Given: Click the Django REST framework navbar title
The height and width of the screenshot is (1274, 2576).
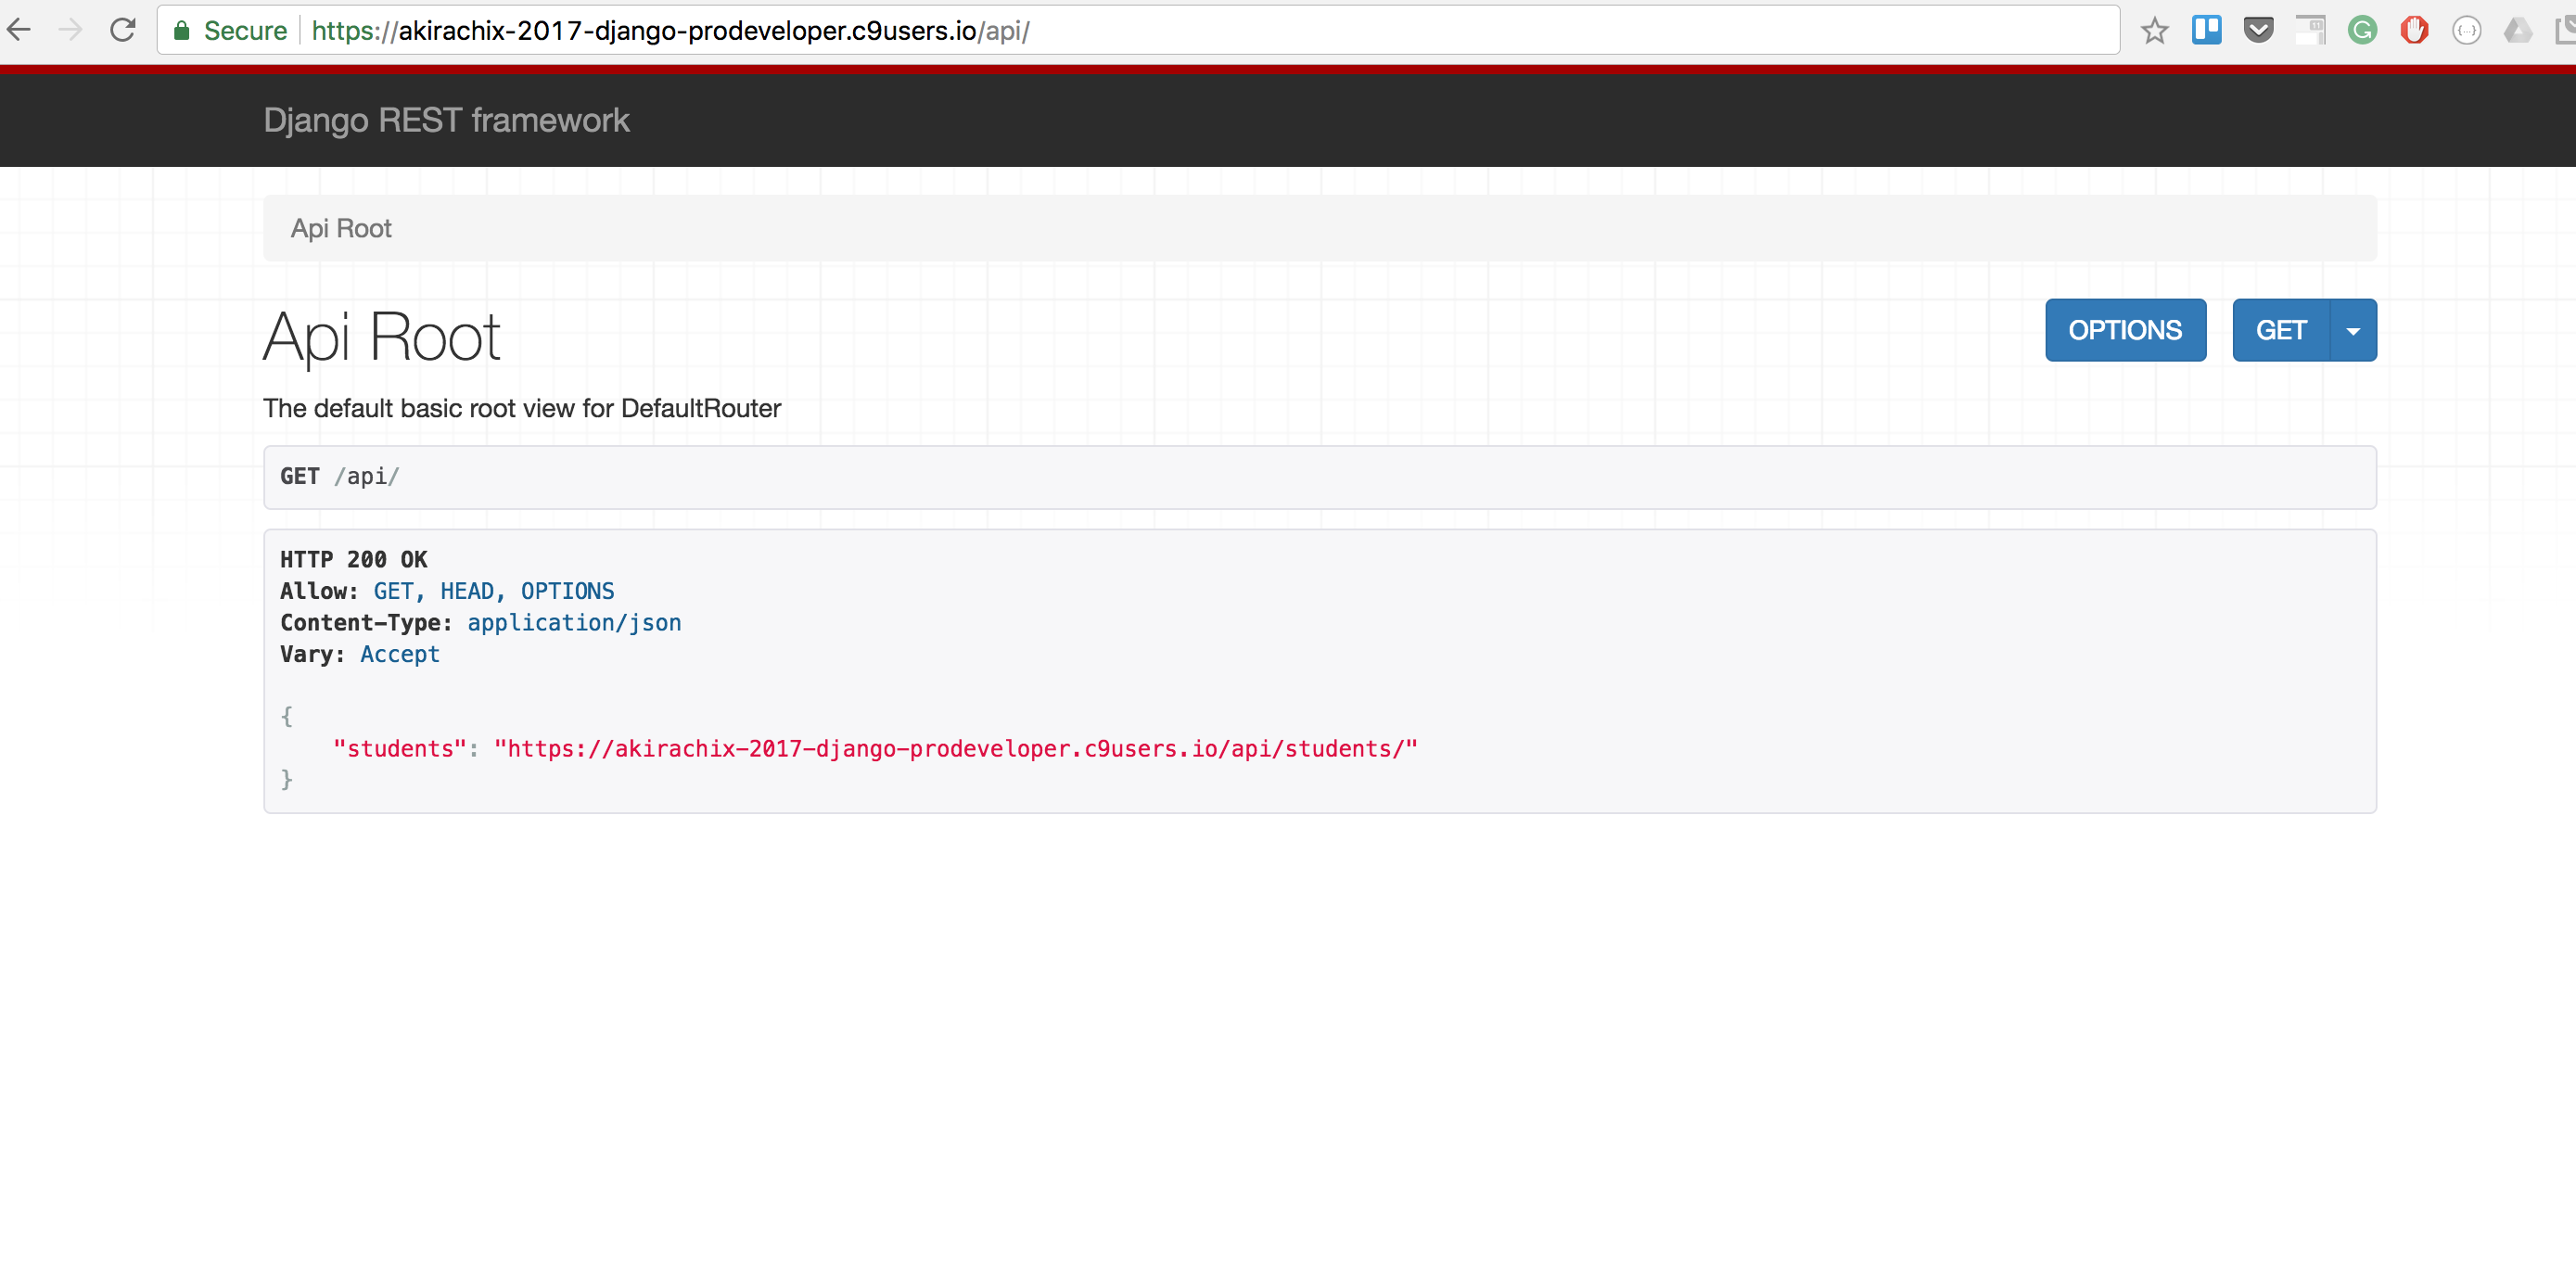Looking at the screenshot, I should coord(446,120).
